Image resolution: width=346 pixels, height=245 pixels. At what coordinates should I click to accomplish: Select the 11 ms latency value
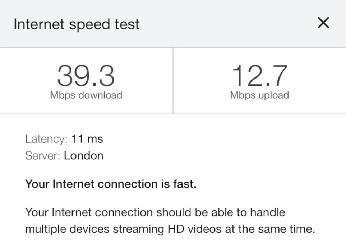pyautogui.click(x=87, y=139)
